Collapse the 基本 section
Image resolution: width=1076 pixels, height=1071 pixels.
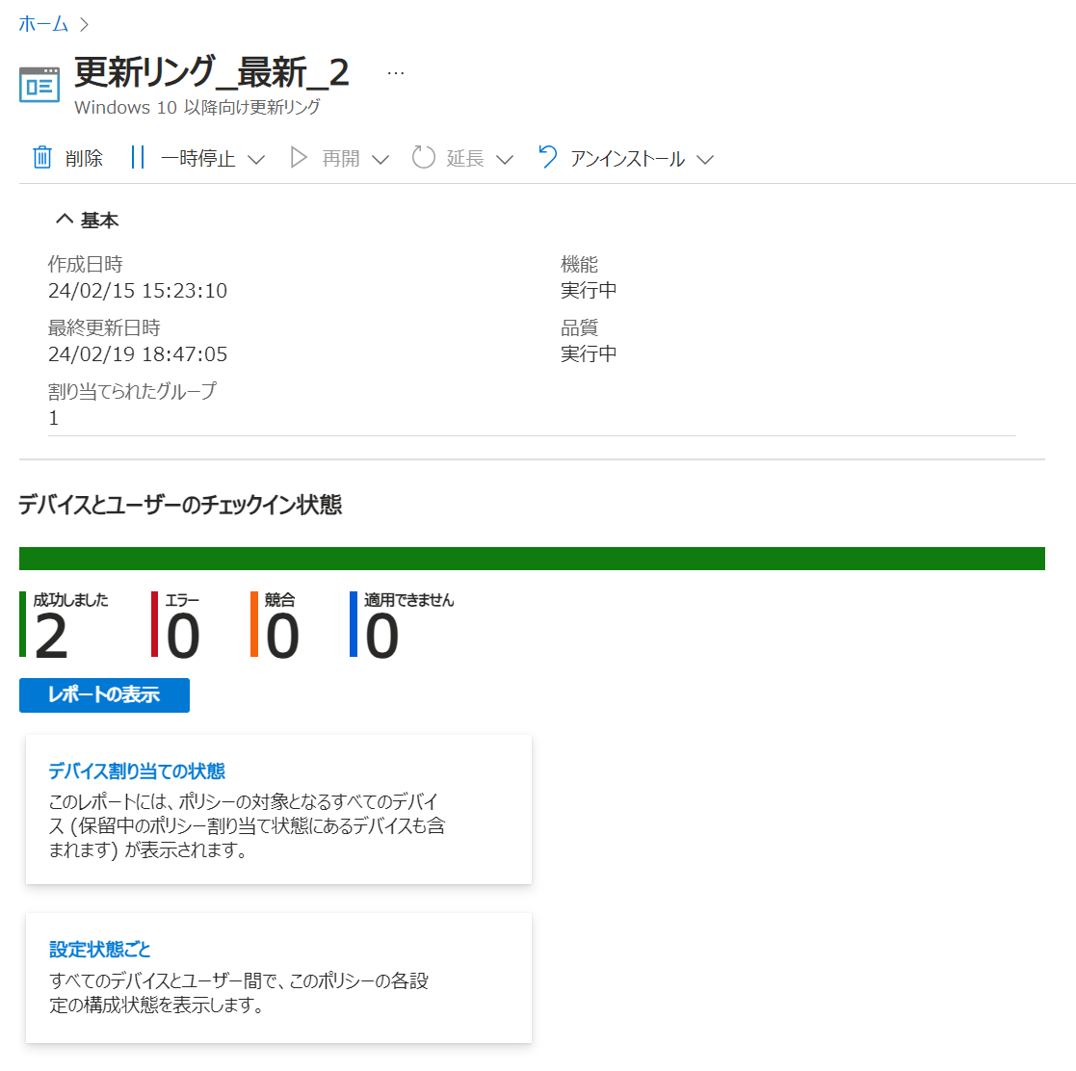click(x=64, y=219)
